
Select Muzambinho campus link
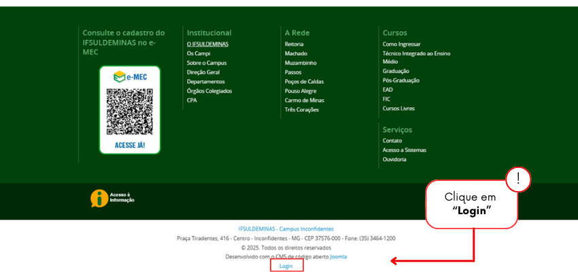(301, 63)
